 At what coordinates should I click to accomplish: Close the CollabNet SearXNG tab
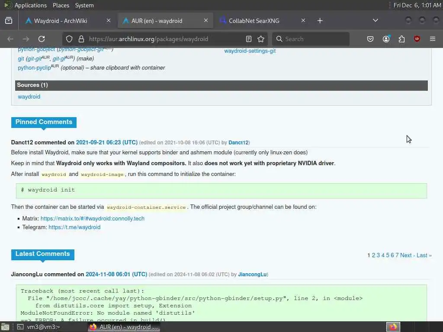pos(303,21)
